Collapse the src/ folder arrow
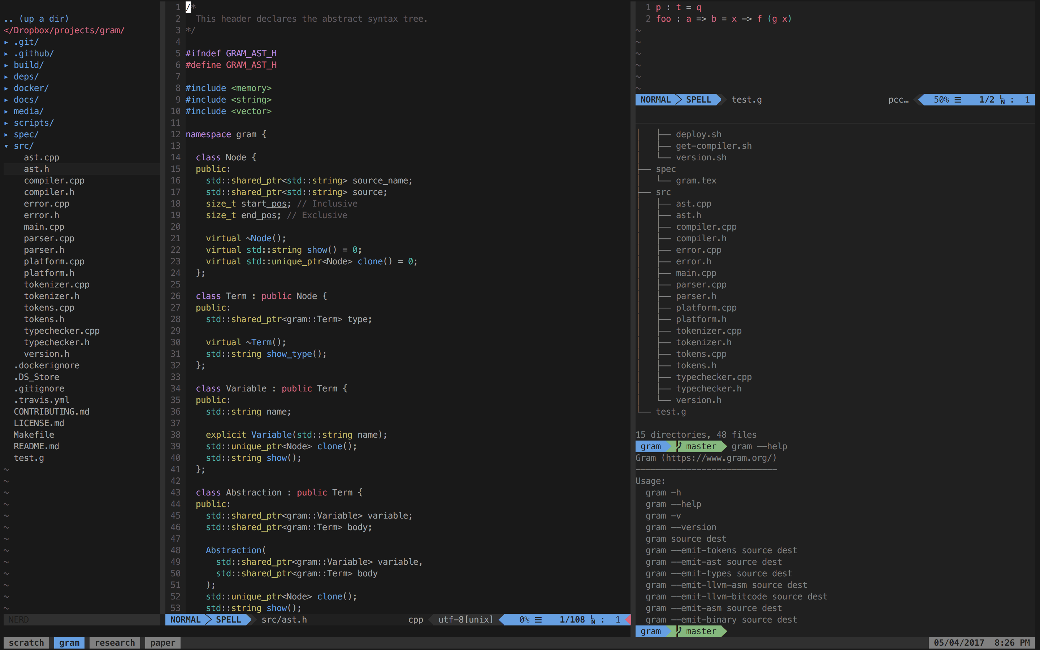This screenshot has width=1040, height=650. pos(6,146)
